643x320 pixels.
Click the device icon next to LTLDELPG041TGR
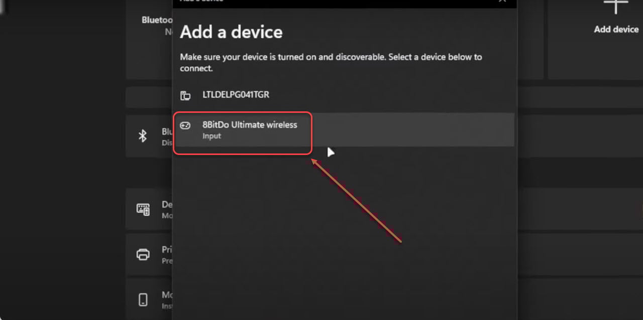tap(186, 94)
